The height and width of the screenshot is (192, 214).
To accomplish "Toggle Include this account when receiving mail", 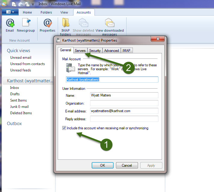I will [64, 128].
